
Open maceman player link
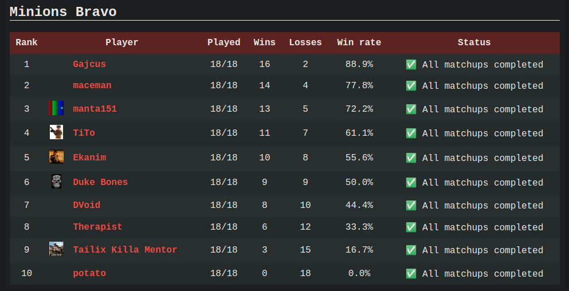92,85
